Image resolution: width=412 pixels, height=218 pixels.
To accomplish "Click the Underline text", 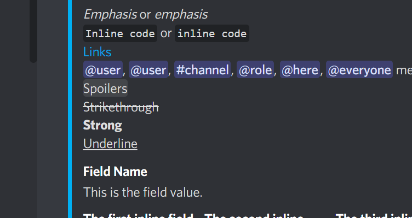I will click(110, 144).
